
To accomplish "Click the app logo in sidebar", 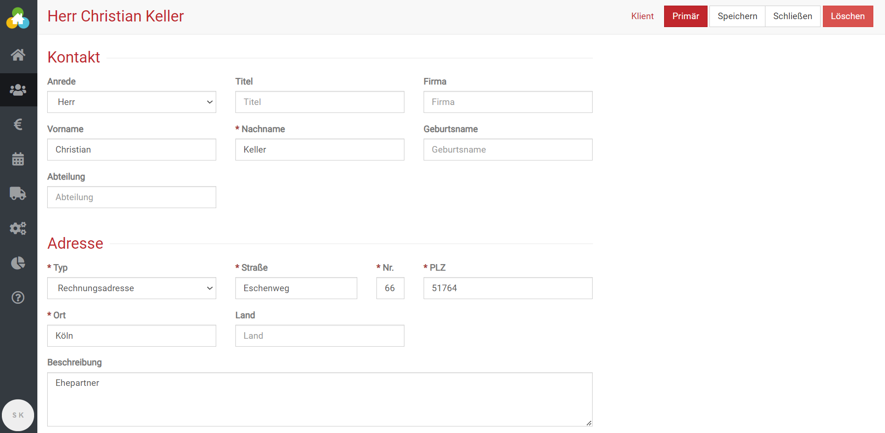I will [18, 18].
